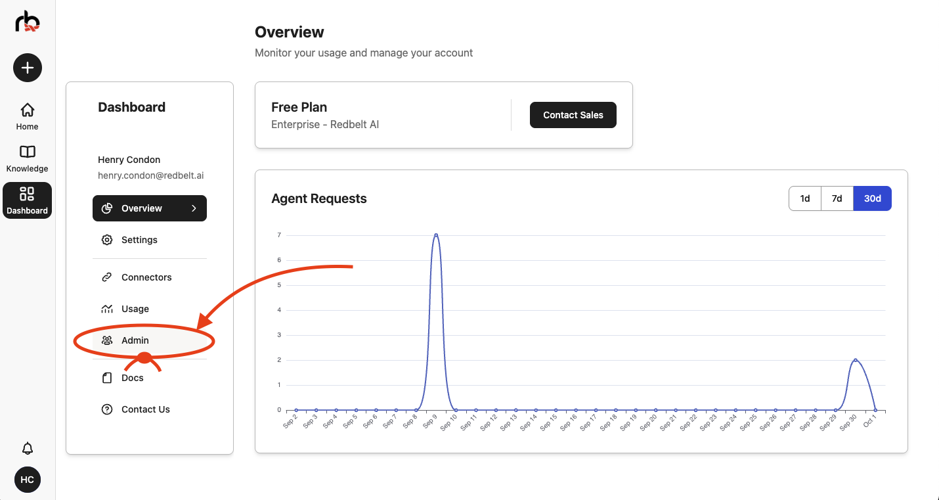Click the Redbelt logo icon
Viewport: 939px width, 500px height.
(28, 21)
